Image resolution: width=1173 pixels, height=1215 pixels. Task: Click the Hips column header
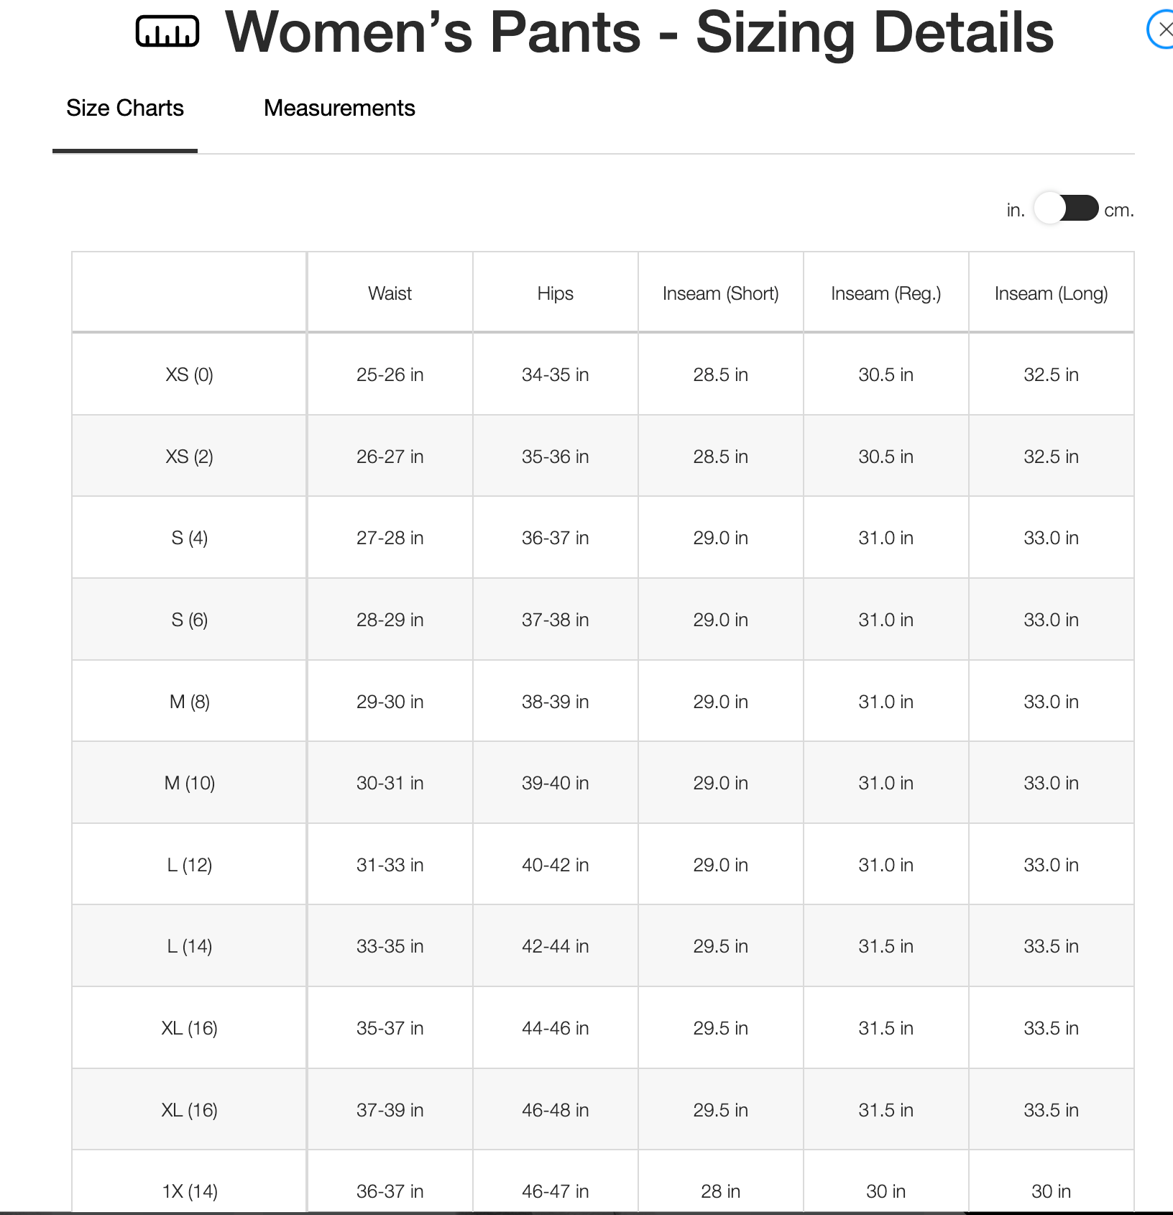554,293
